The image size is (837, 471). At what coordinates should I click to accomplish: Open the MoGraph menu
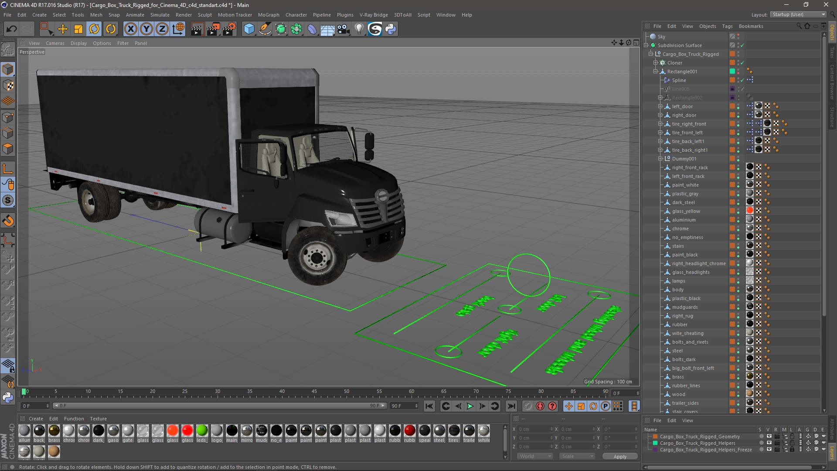tap(269, 15)
